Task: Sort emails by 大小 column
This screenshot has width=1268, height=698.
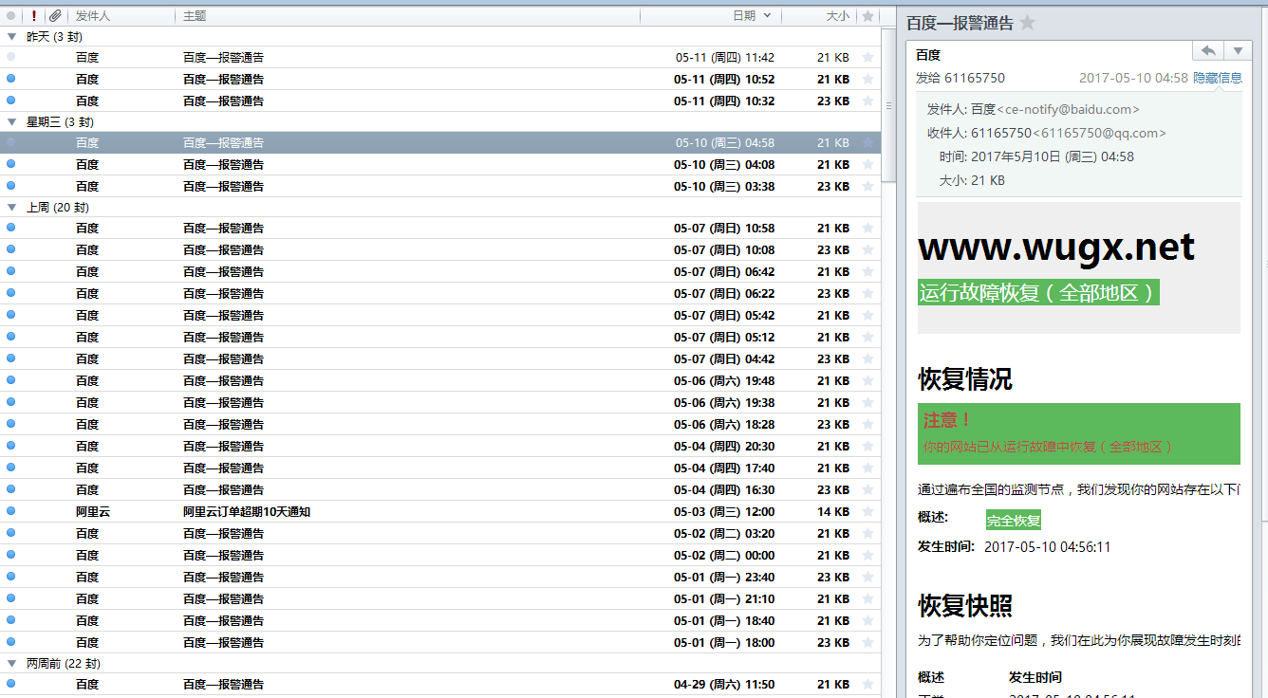Action: 837,16
